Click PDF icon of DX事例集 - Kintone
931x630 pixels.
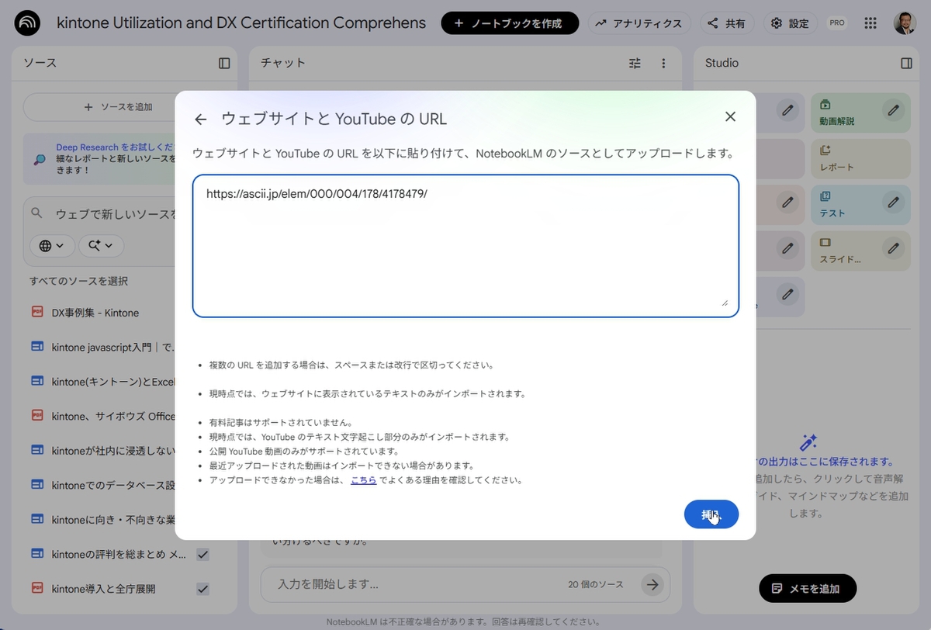37,312
